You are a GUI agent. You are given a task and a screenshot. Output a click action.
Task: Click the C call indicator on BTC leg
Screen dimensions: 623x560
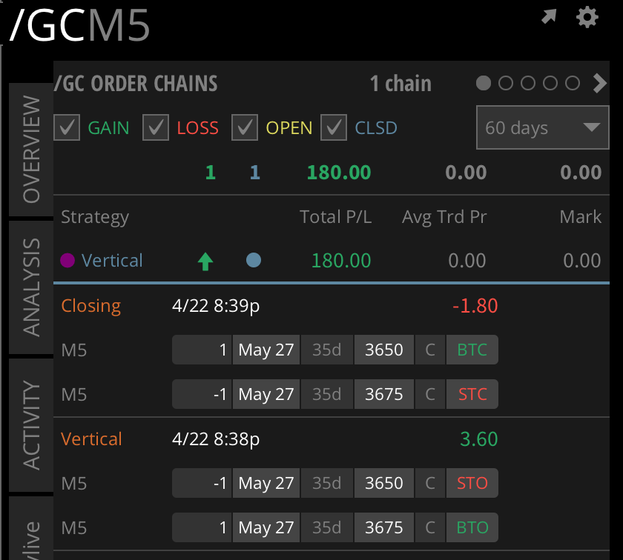tap(429, 350)
